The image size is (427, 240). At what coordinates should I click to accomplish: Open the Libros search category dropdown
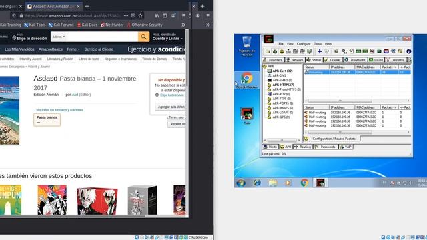59,37
